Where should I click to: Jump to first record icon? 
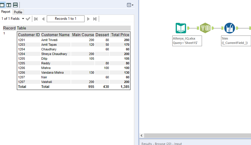pyautogui.click(x=36, y=19)
